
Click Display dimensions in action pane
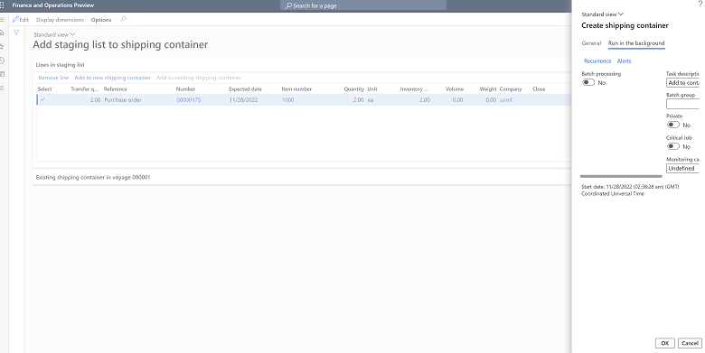pos(60,20)
